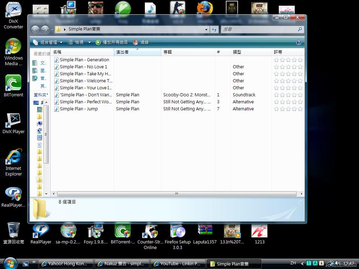Click the 燒錄 burn button
The height and width of the screenshot is (269, 359).
click(141, 42)
